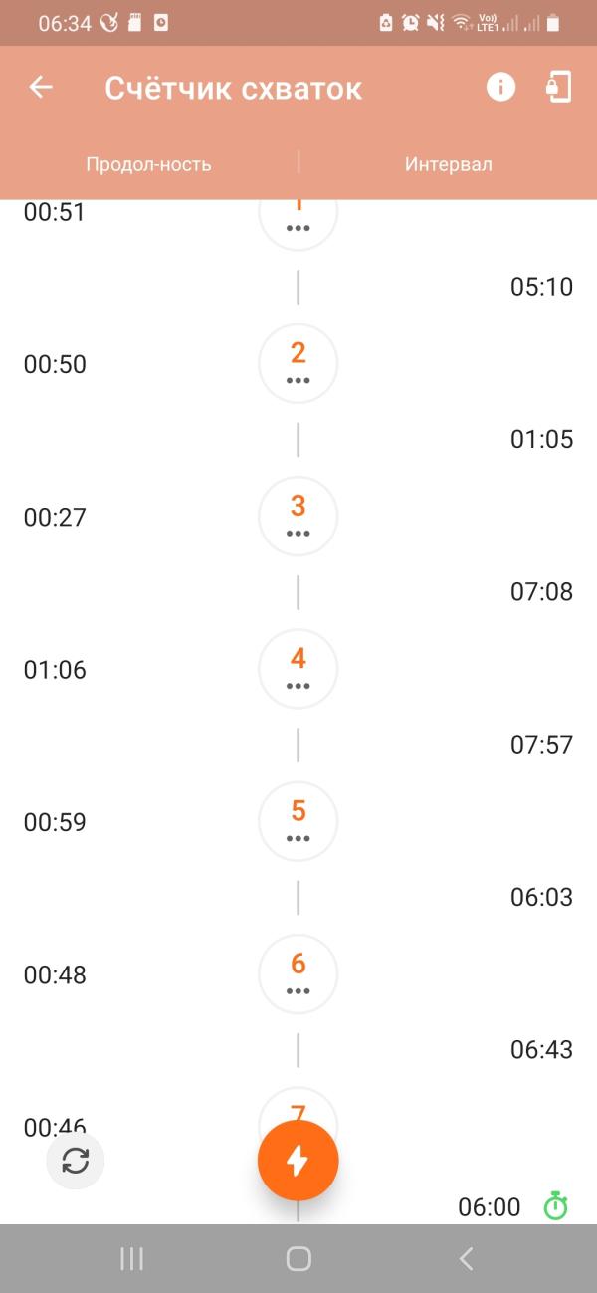This screenshot has height=1293, width=597.
Task: Tap the orange lightning contraction button
Action: pos(298,1161)
